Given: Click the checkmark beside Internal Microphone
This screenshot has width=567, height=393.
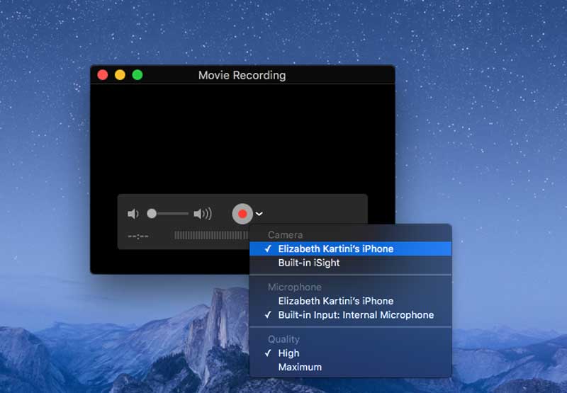Looking at the screenshot, I should (268, 315).
